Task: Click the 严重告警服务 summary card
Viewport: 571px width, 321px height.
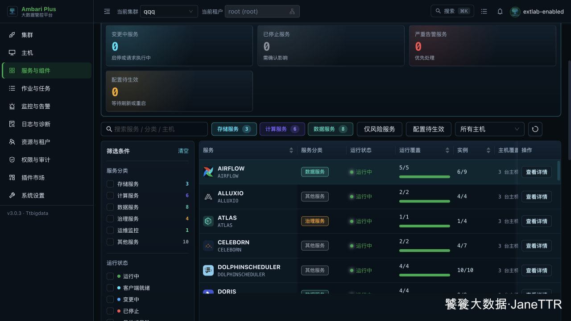Action: tap(483, 45)
